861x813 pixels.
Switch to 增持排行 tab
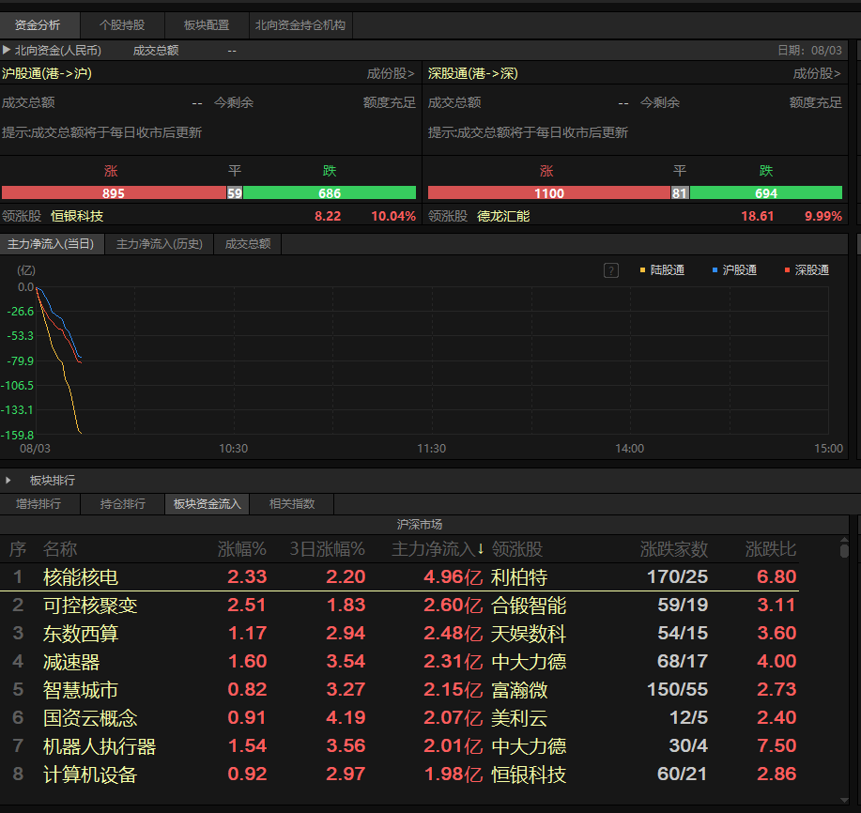point(38,503)
